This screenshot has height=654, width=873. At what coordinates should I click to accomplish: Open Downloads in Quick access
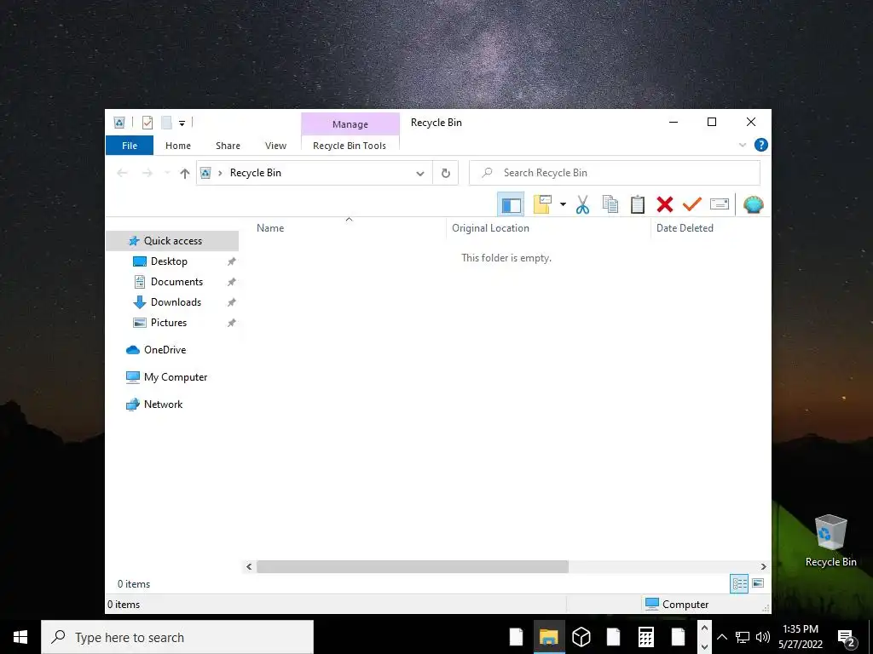coord(176,302)
